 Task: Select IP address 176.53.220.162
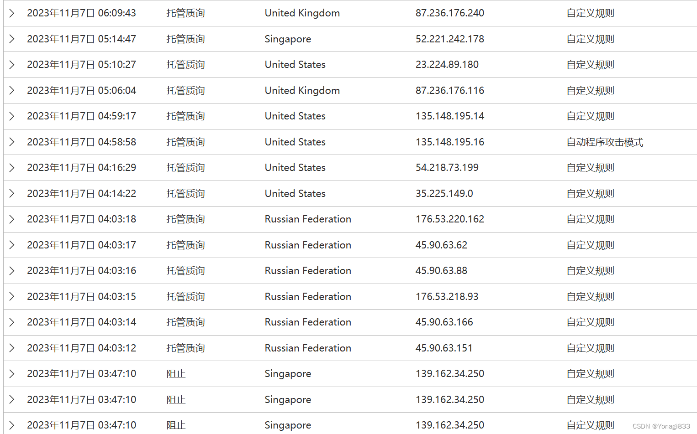coord(450,219)
